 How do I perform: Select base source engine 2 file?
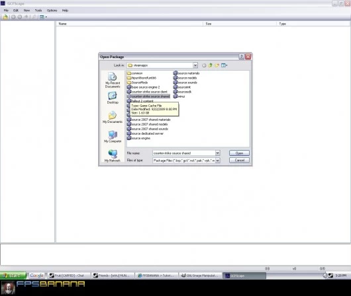click(144, 87)
